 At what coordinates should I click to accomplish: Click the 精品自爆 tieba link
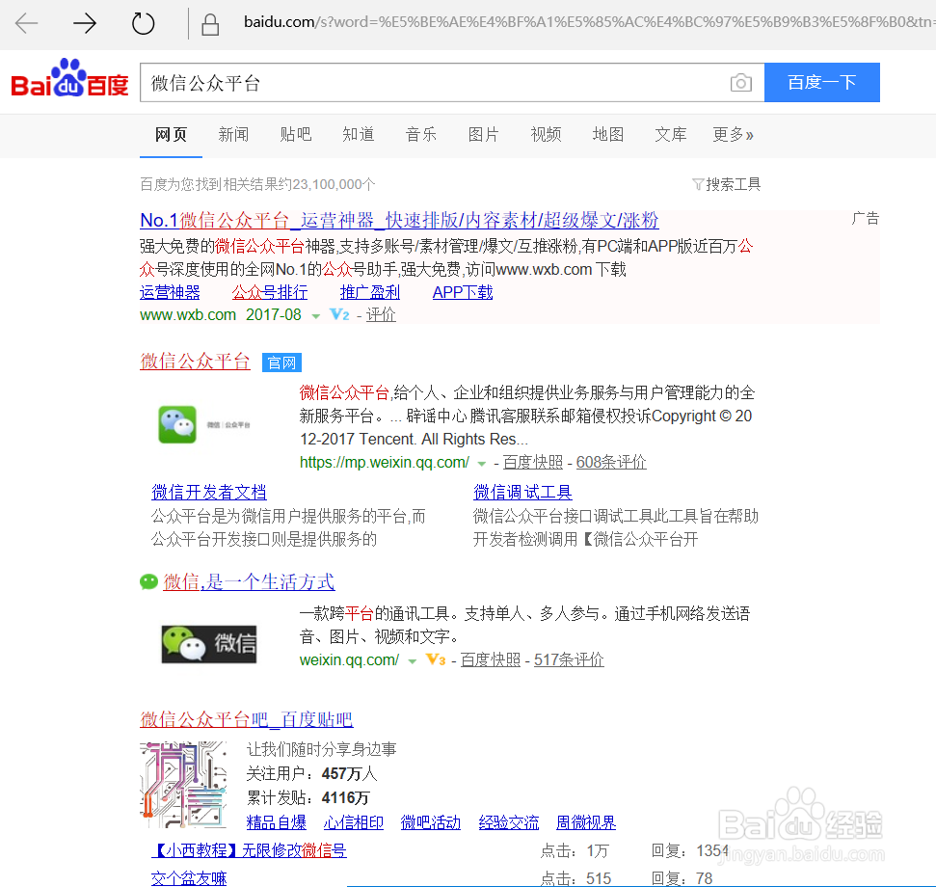pyautogui.click(x=277, y=822)
